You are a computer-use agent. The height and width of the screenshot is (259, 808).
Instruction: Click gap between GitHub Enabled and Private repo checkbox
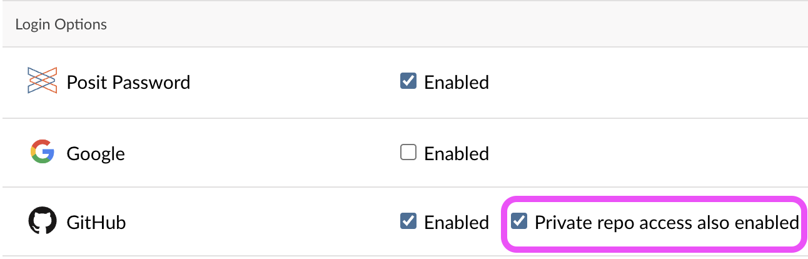498,222
